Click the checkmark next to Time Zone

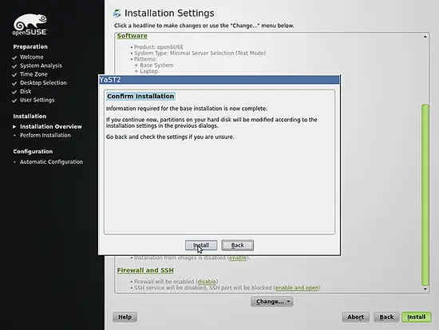[14, 75]
